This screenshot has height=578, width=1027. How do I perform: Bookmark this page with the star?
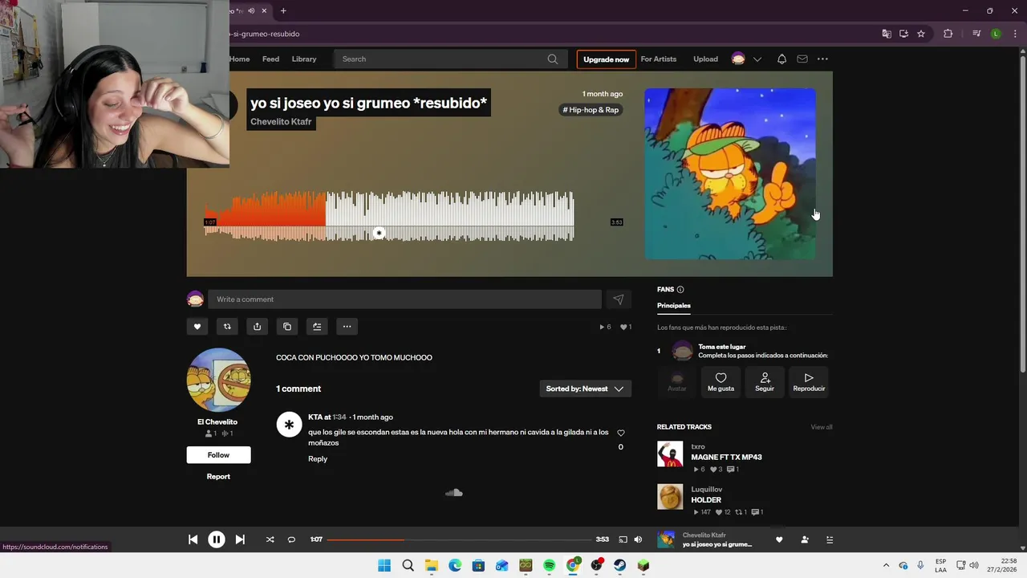tap(921, 34)
